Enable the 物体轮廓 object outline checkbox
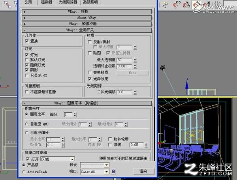 click(110, 139)
